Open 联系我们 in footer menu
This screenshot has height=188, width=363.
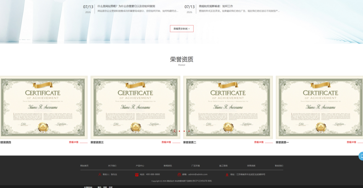279,166
